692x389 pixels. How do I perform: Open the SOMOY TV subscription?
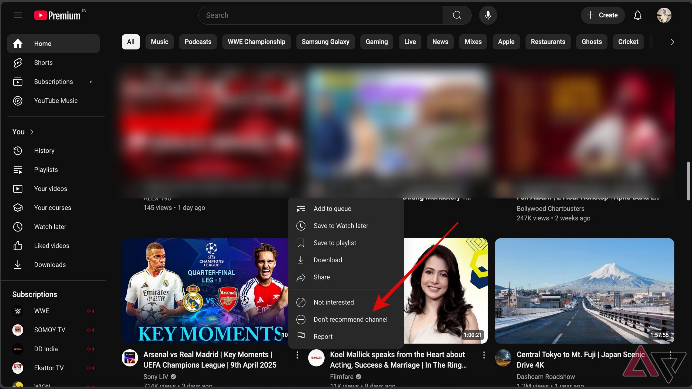[x=53, y=330]
